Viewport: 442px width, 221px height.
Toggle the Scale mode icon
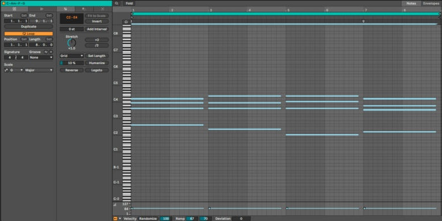tap(6, 70)
